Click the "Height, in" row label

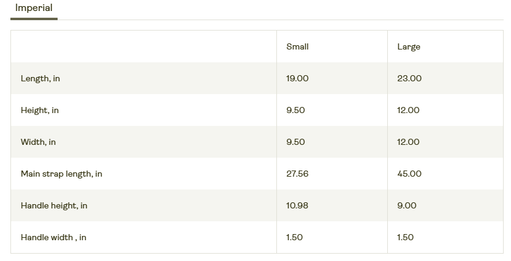(x=40, y=111)
